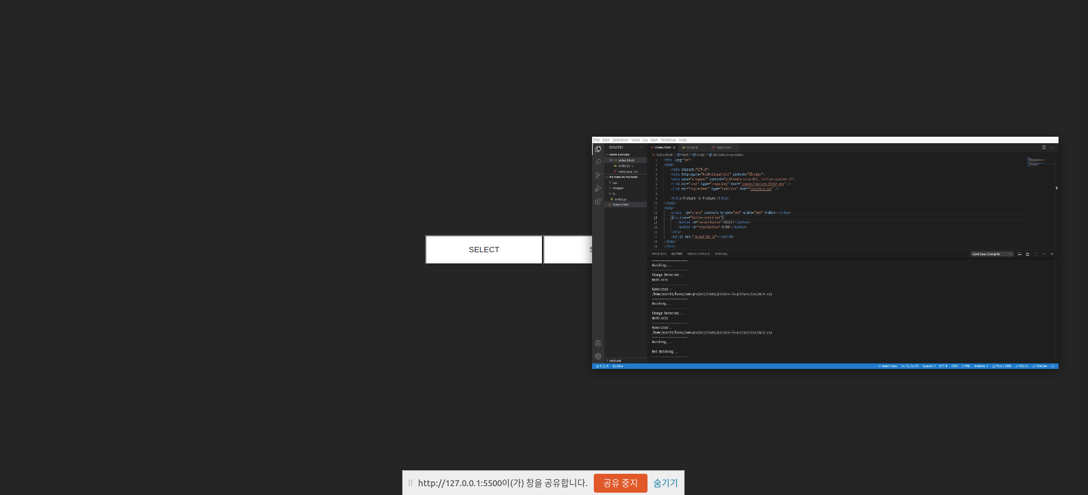
Task: Click the div.button-container breadcrumb
Action: pyautogui.click(x=727, y=155)
